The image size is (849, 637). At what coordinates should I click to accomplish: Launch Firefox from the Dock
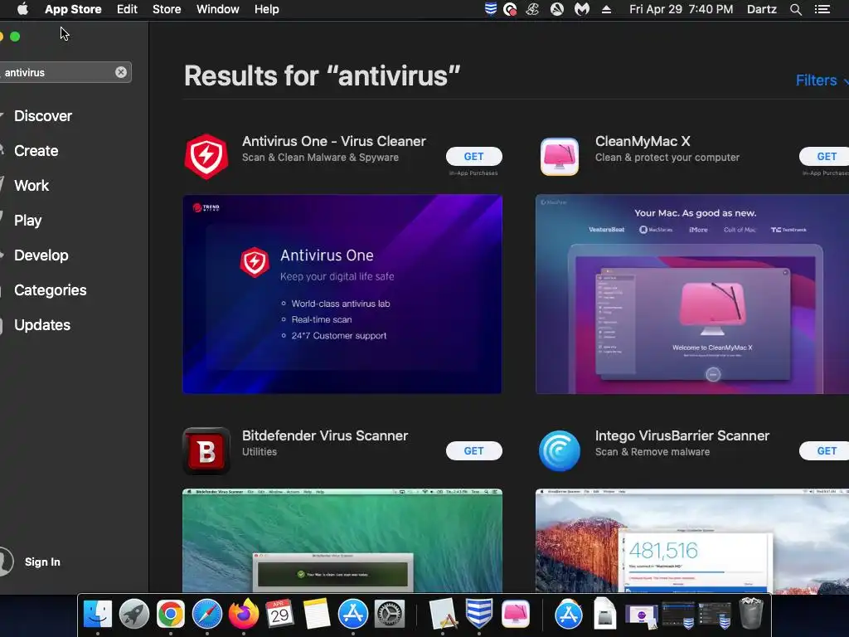[x=244, y=615]
